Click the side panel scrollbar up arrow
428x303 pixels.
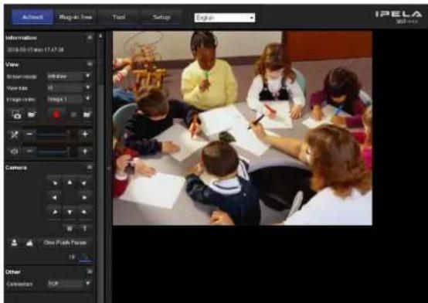tap(100, 36)
